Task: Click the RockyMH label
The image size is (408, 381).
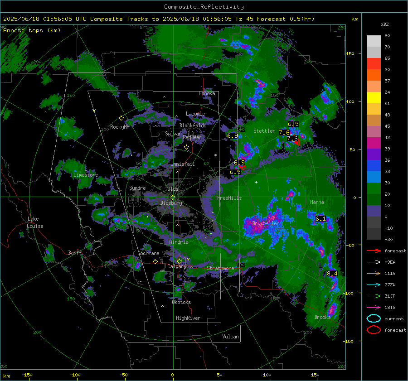Action: point(120,127)
